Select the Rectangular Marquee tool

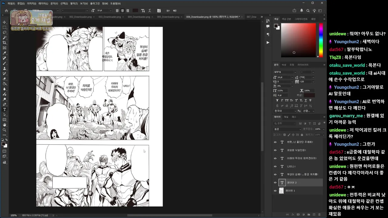[x=4, y=27]
